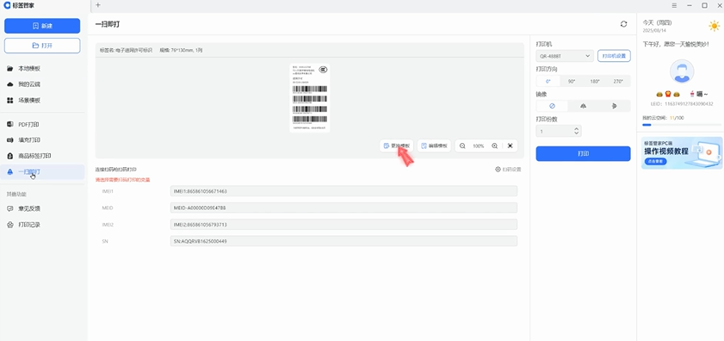Click the 标签名 label name text
The width and height of the screenshot is (724, 341).
point(126,49)
